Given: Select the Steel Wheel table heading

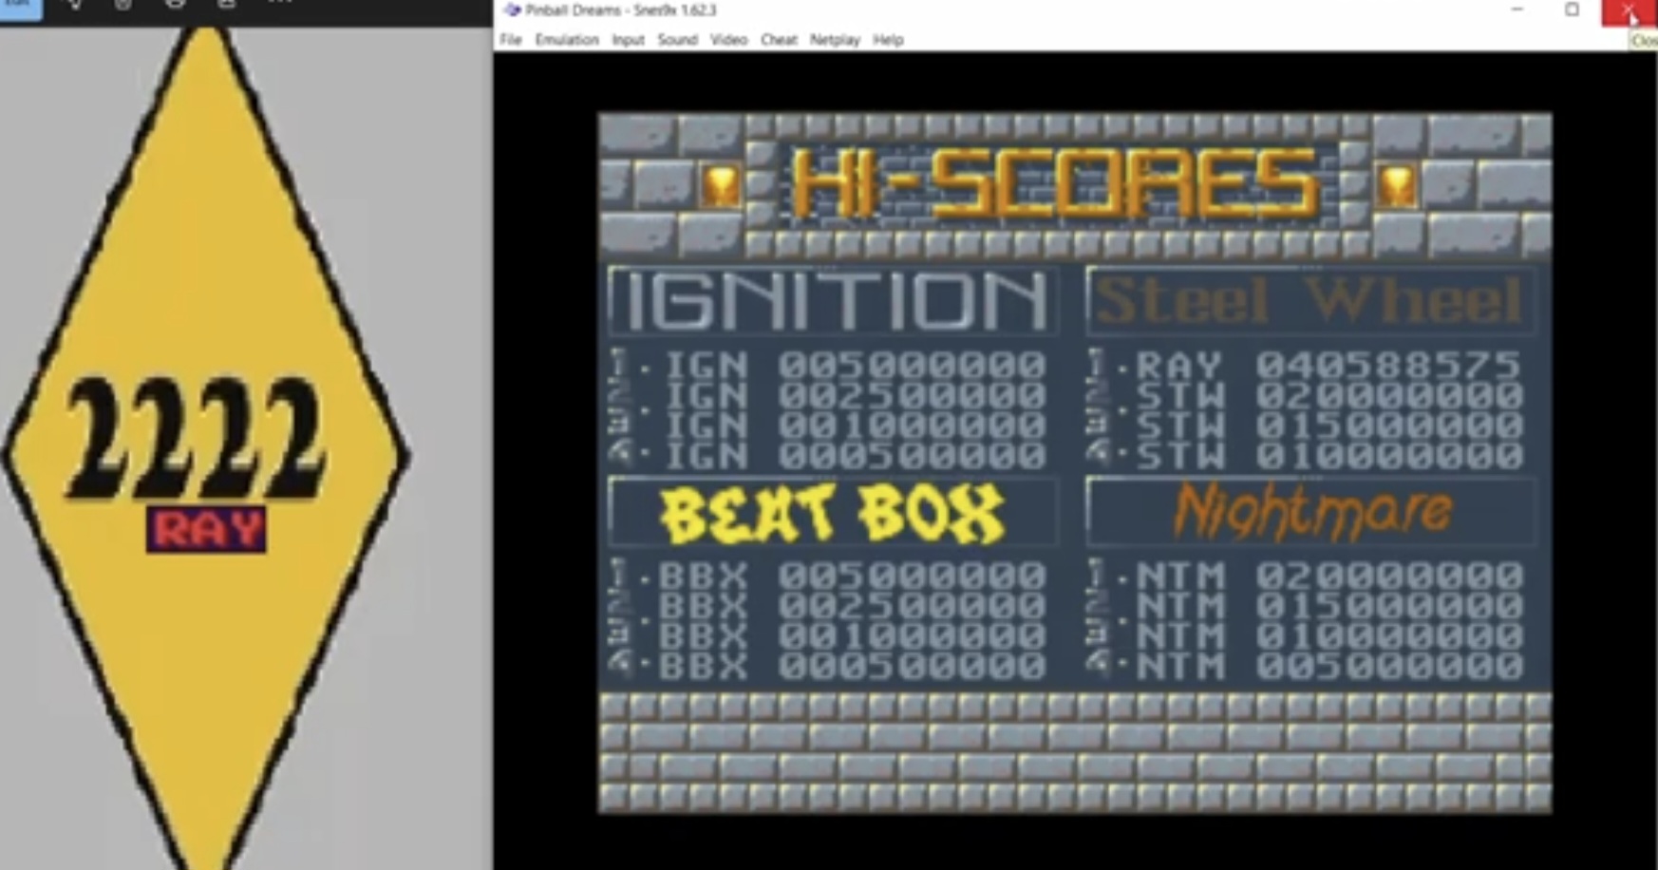Looking at the screenshot, I should point(1310,300).
